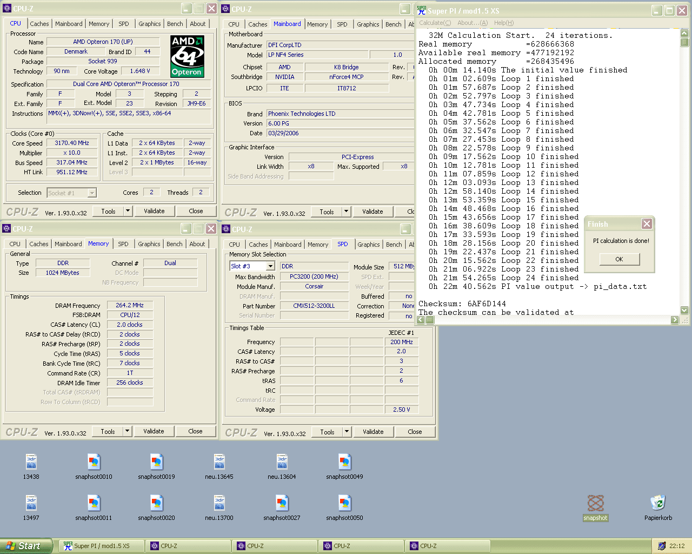Select SPD tab in Memory CPU-Z window
The image size is (692, 554).
(123, 244)
